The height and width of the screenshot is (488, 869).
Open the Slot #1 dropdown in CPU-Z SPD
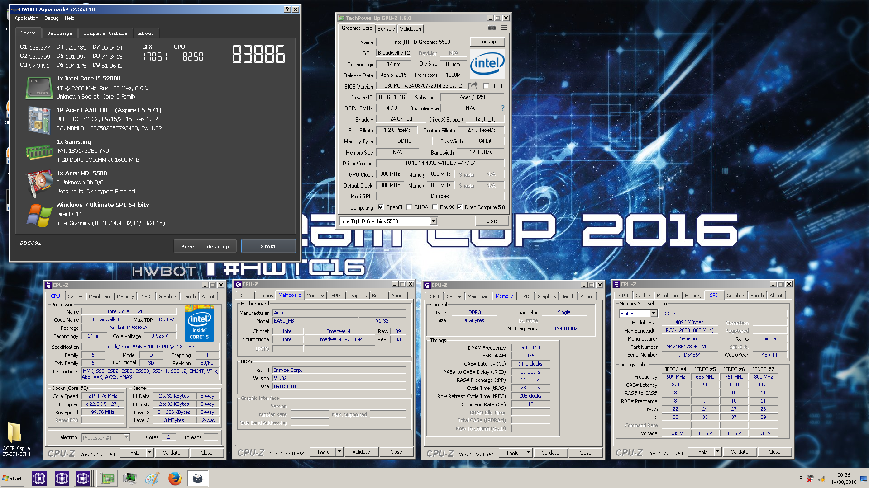click(x=654, y=314)
